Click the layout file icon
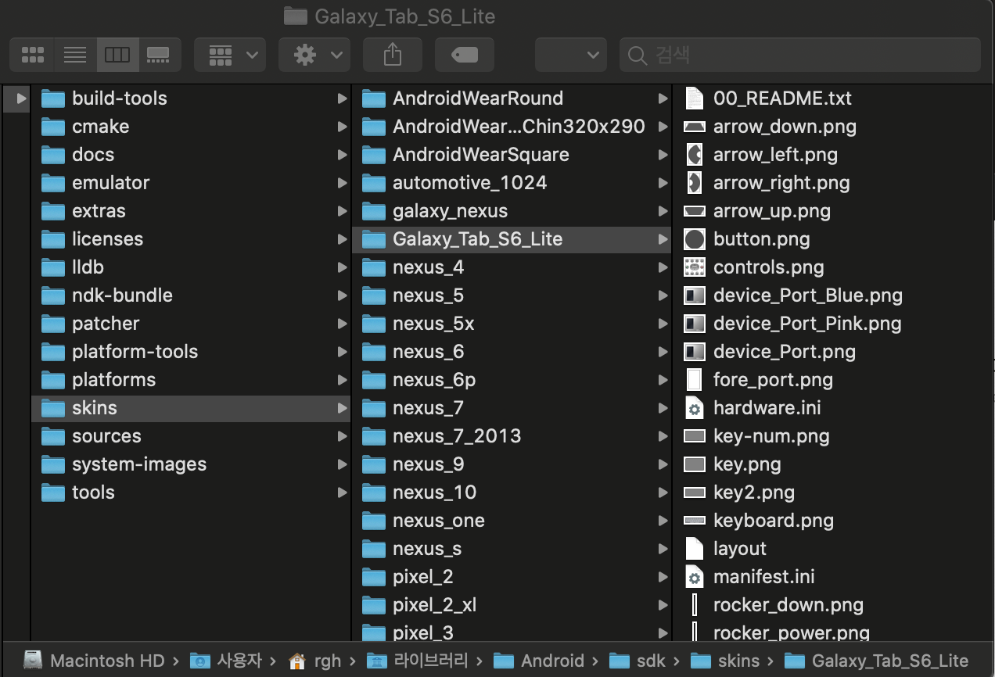Viewport: 995px width, 677px height. [695, 549]
